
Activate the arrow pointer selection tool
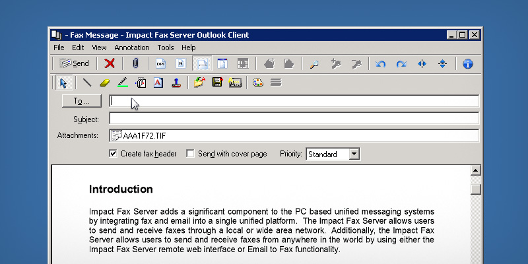pos(63,82)
